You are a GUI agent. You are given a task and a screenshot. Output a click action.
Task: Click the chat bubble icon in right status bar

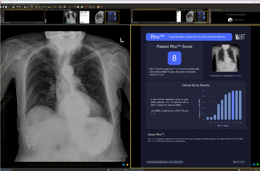click(239, 170)
